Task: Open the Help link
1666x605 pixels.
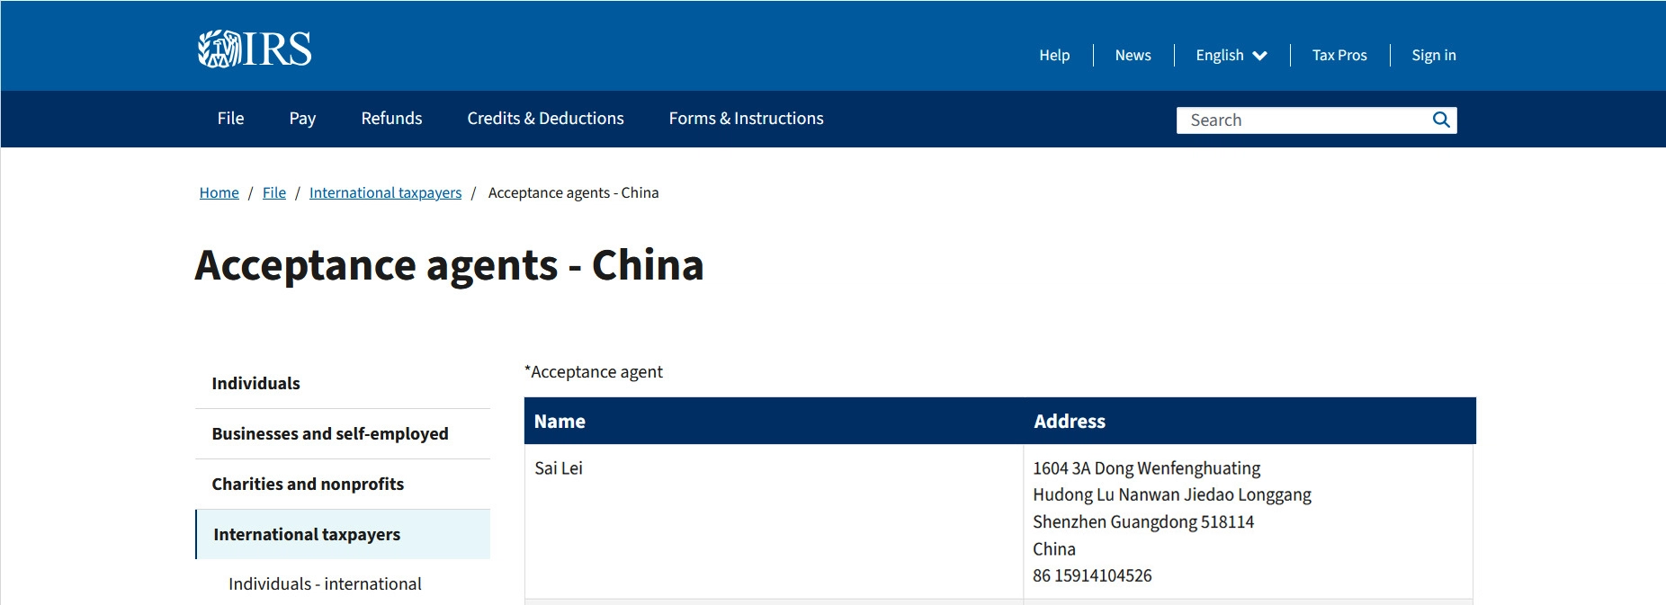Action: (x=1054, y=55)
